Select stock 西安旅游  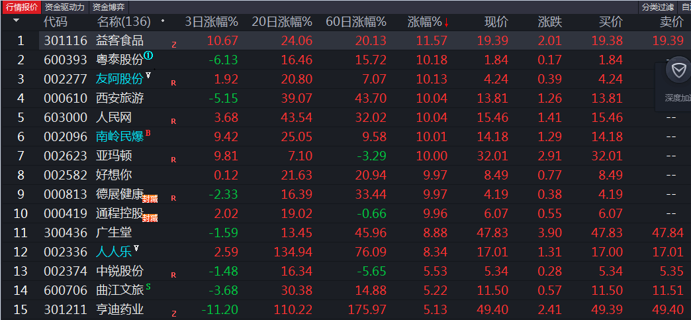(x=120, y=98)
